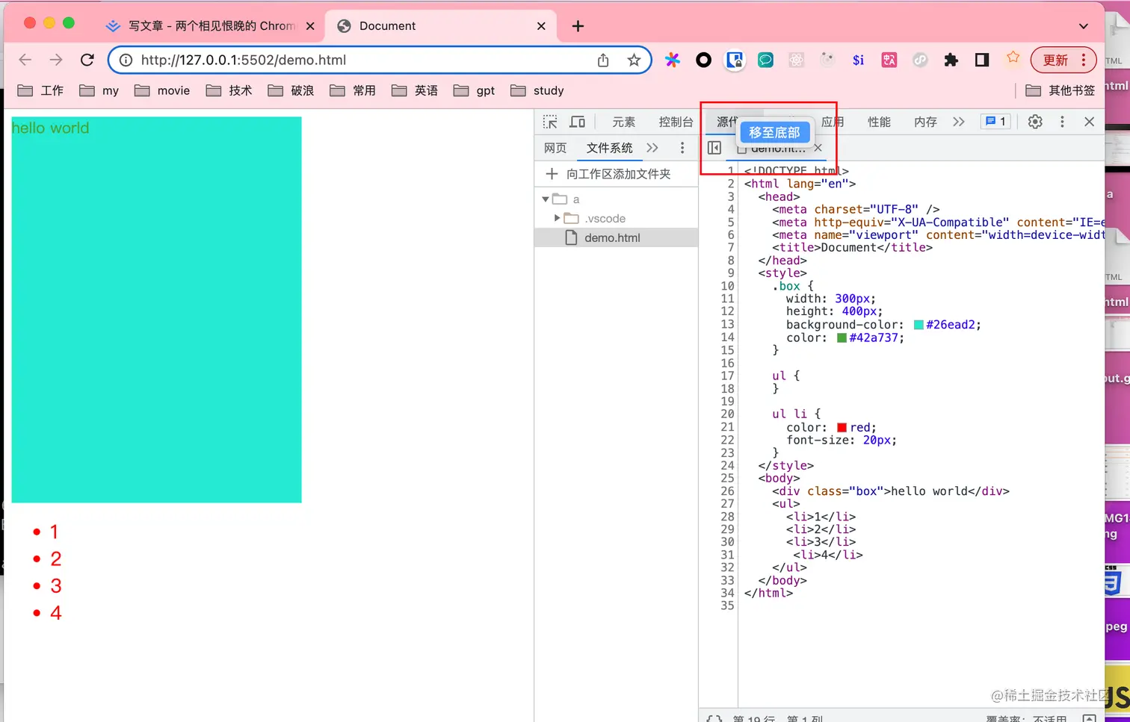The height and width of the screenshot is (722, 1130).
Task: Toggle the DevTools device toolbar
Action: click(x=578, y=122)
